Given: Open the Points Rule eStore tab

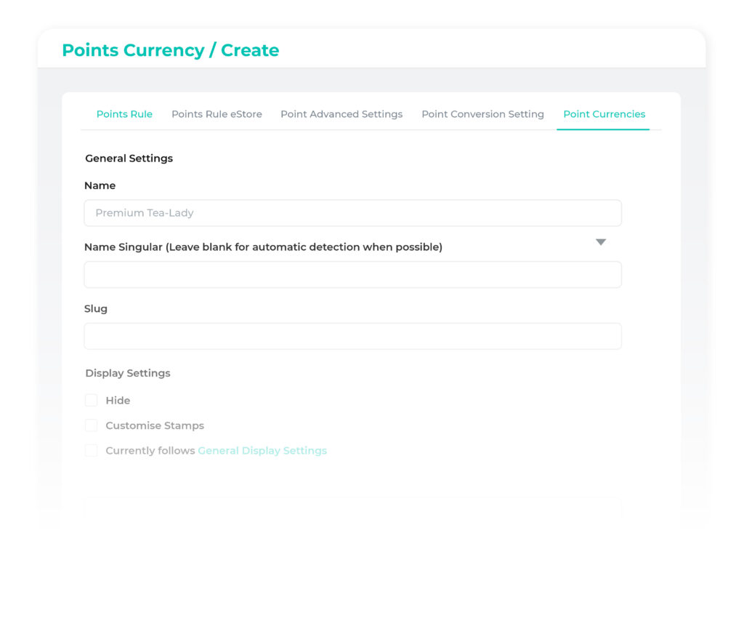Looking at the screenshot, I should 217,114.
